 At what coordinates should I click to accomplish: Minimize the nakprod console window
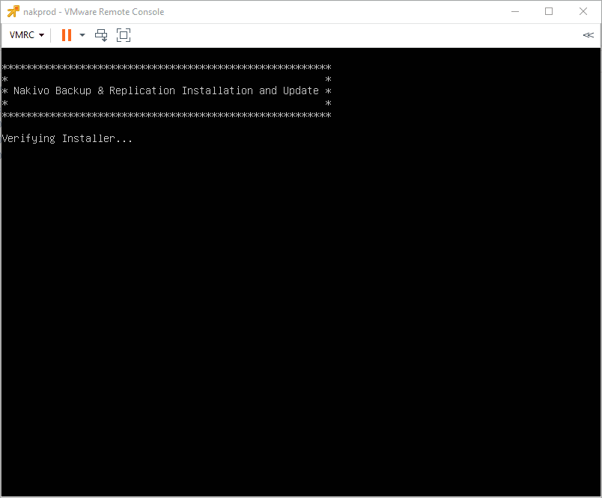click(x=515, y=11)
